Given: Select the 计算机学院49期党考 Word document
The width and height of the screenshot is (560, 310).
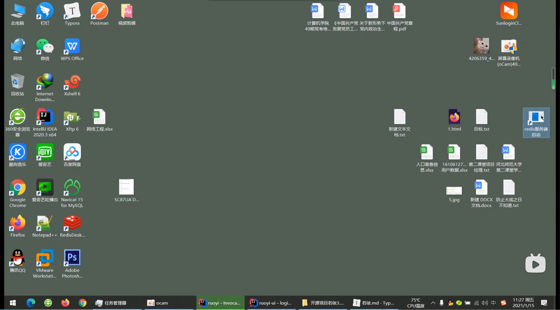Looking at the screenshot, I should point(318,17).
